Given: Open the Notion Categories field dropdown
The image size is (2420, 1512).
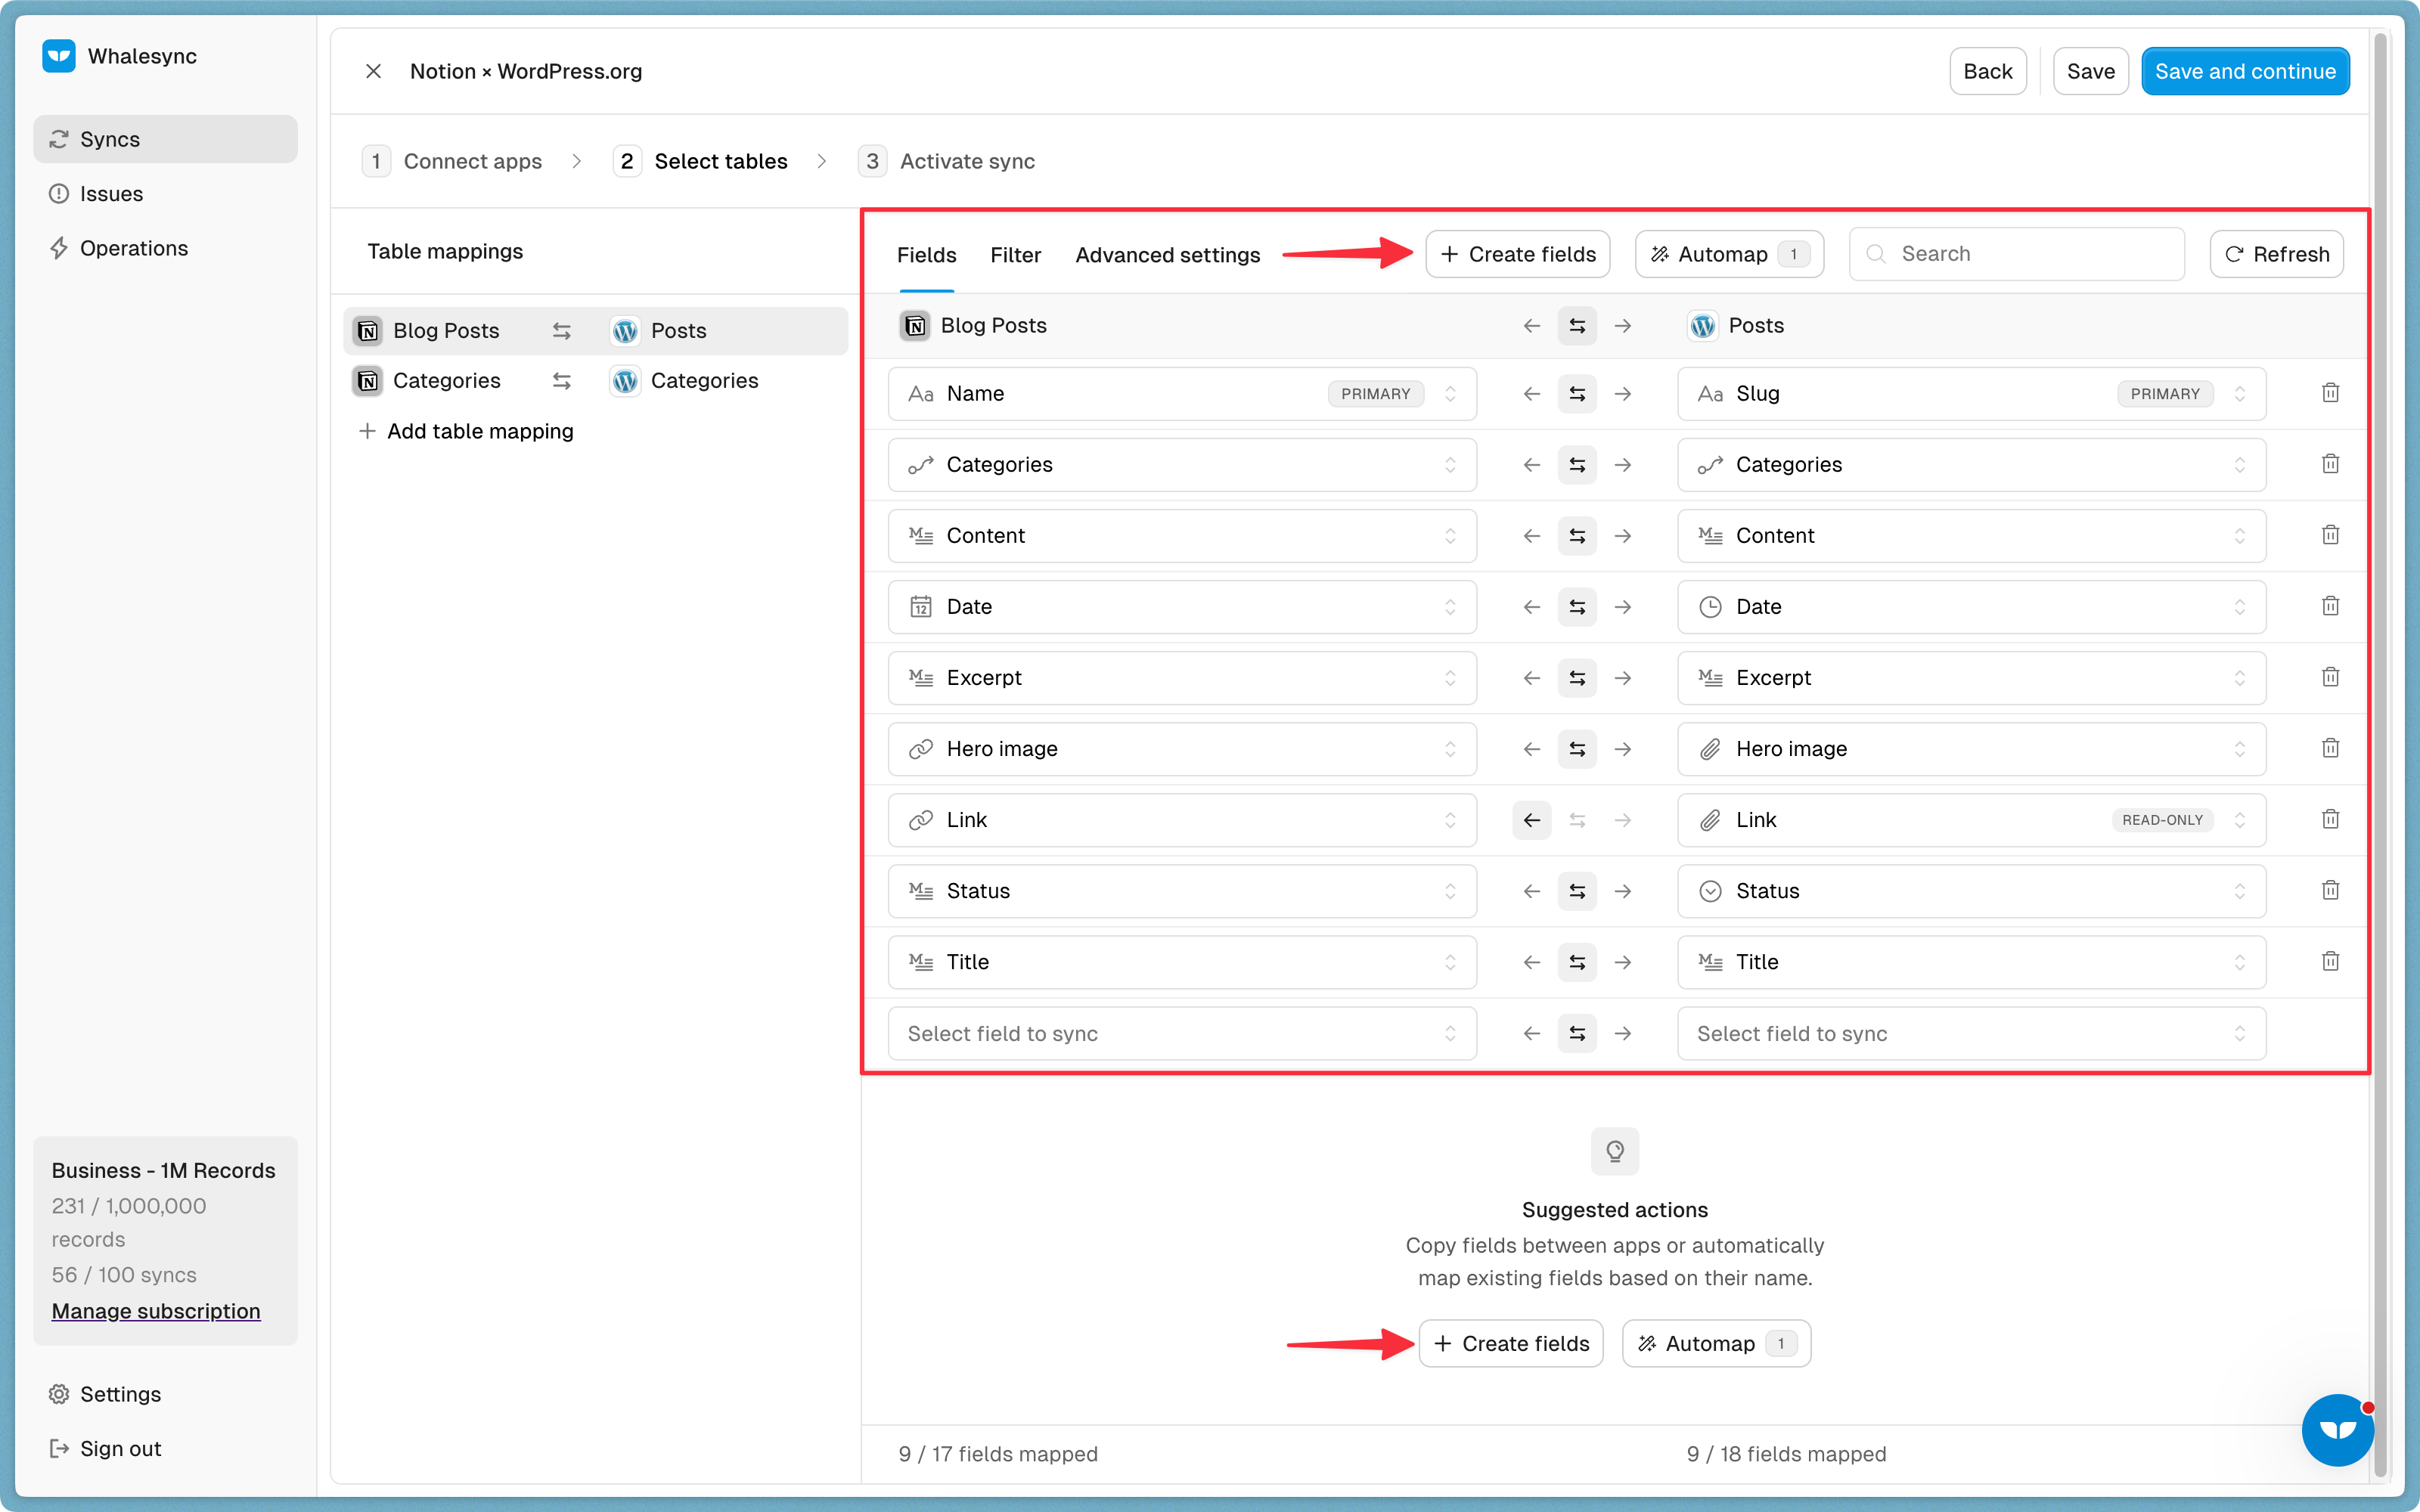Looking at the screenshot, I should 1182,465.
